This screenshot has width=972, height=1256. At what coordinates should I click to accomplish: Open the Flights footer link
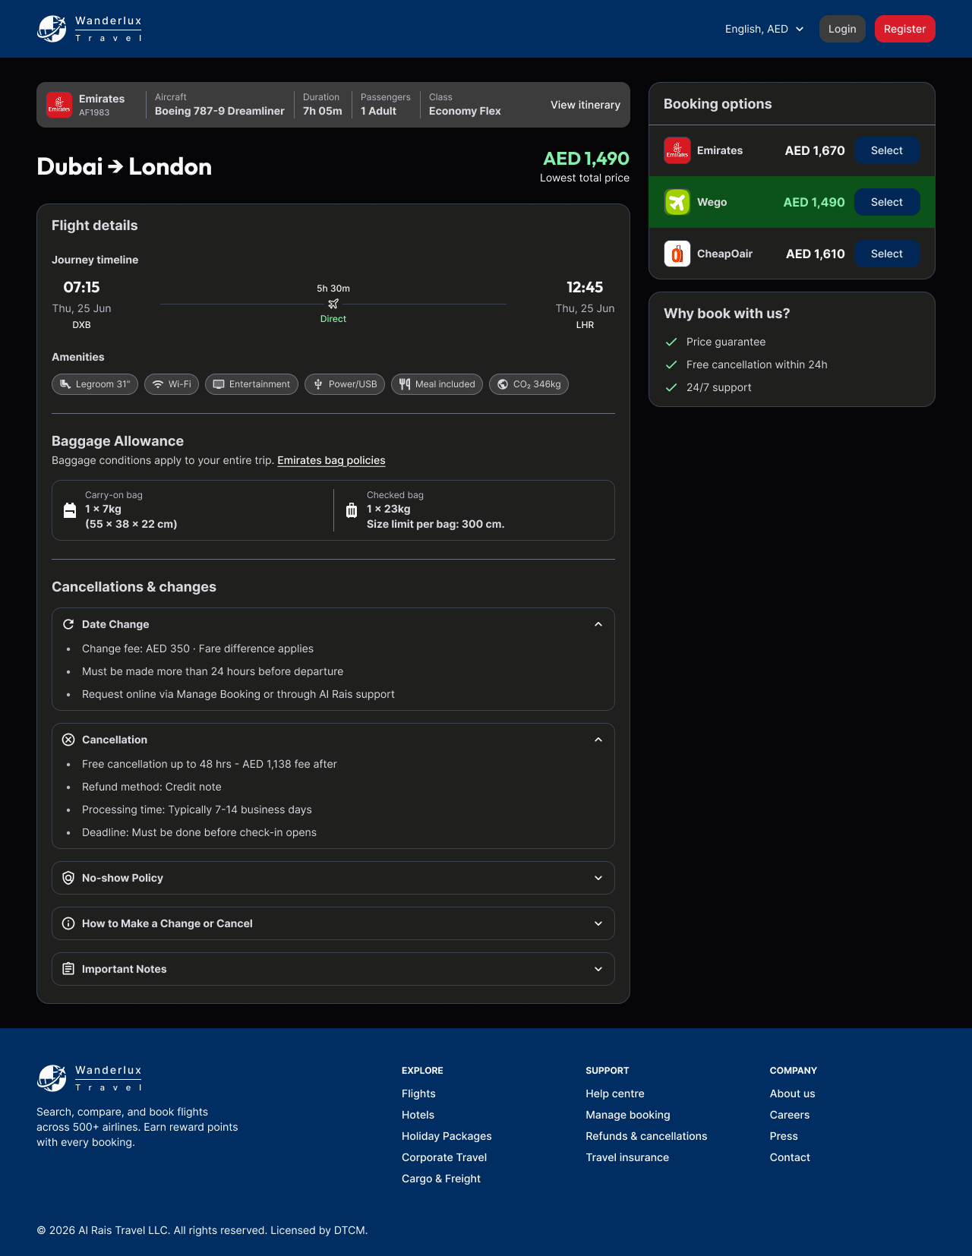418,1093
